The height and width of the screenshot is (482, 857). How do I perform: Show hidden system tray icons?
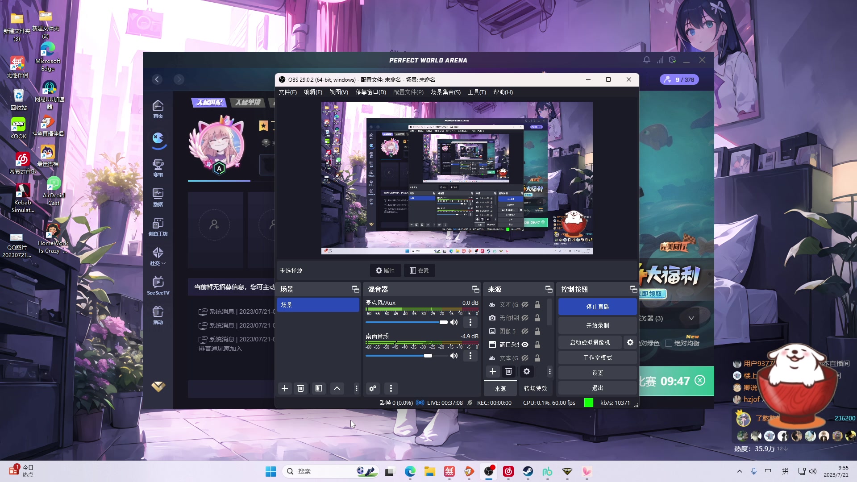[740, 471]
